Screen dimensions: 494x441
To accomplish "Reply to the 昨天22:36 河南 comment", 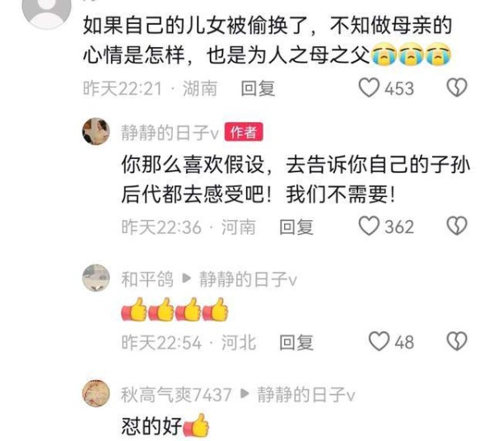I will [296, 227].
